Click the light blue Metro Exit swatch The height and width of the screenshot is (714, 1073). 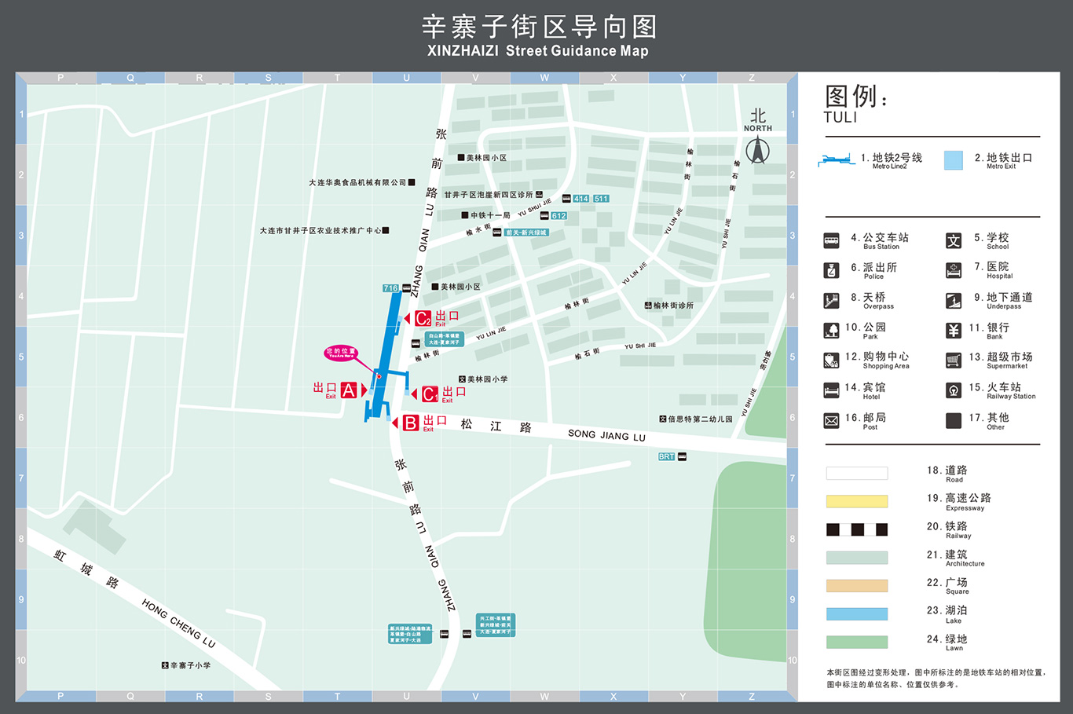[953, 160]
